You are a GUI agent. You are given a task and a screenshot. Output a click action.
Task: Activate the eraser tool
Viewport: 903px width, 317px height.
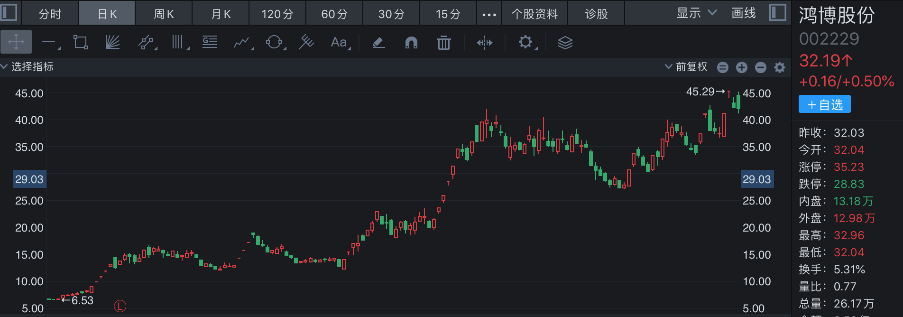(378, 43)
